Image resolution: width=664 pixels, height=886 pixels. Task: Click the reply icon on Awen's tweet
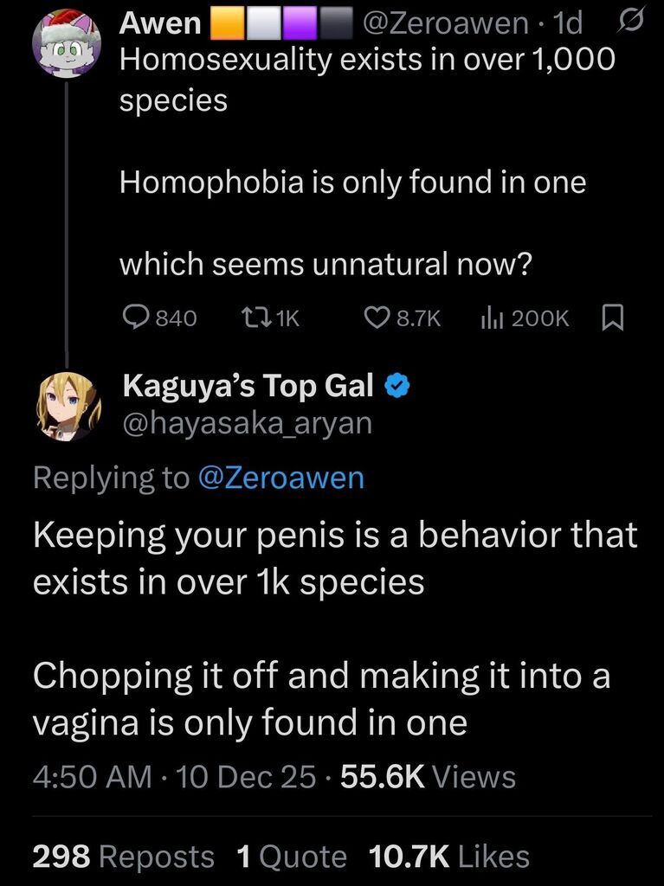point(136,318)
